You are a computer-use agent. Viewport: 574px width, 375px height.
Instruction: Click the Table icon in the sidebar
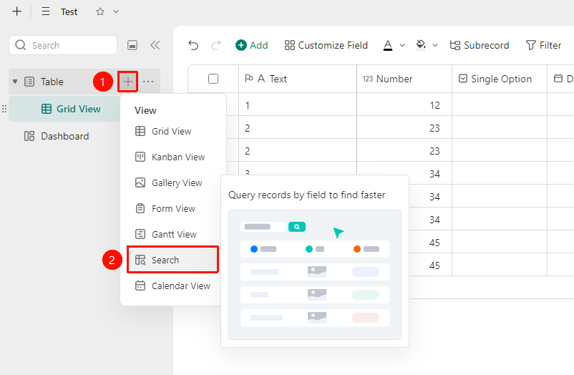[x=29, y=82]
